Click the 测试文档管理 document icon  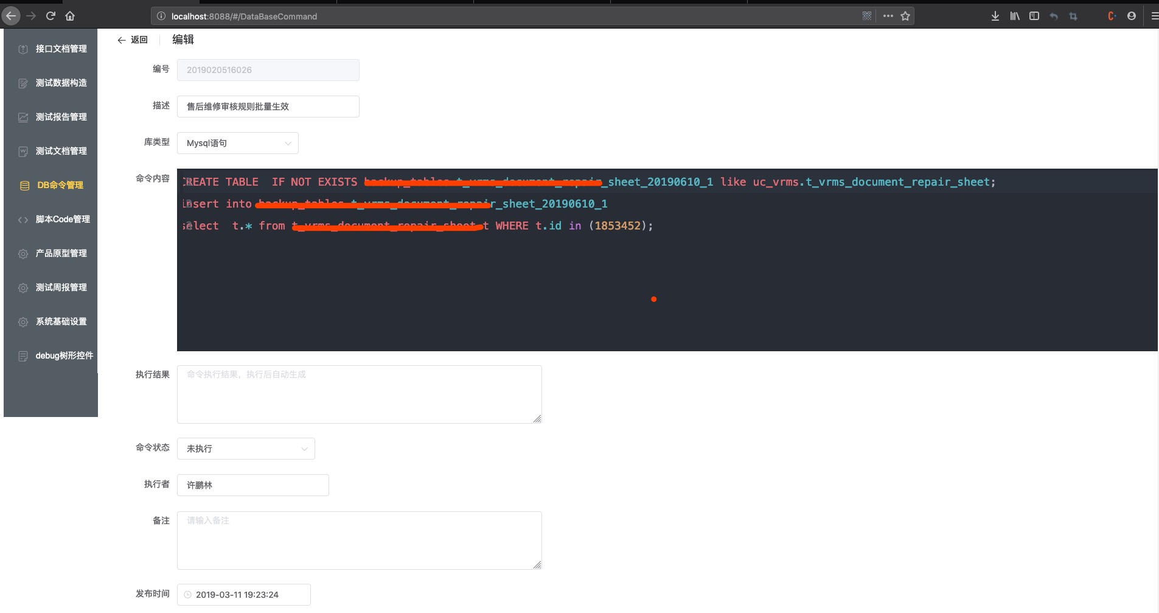23,152
